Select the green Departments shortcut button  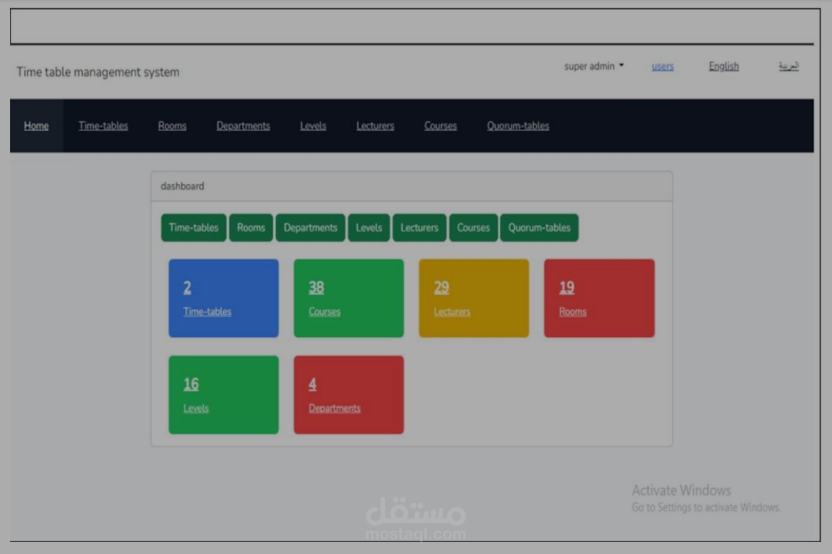(310, 228)
